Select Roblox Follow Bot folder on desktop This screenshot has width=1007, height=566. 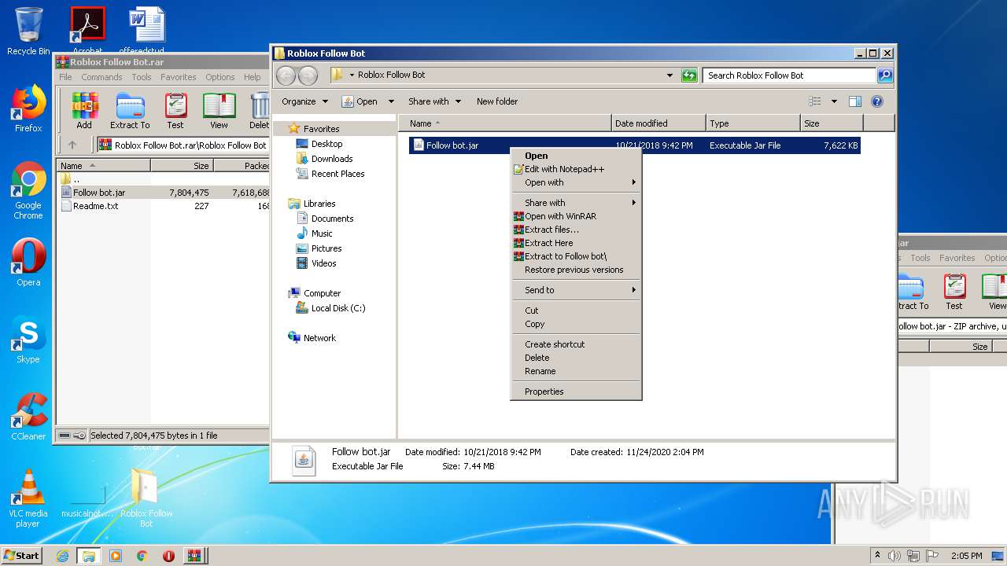146,498
